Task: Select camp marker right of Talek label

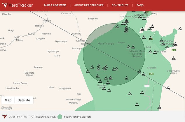Action: point(151,52)
